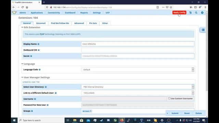
Task: Open the Language Code dropdown
Action: point(138,70)
